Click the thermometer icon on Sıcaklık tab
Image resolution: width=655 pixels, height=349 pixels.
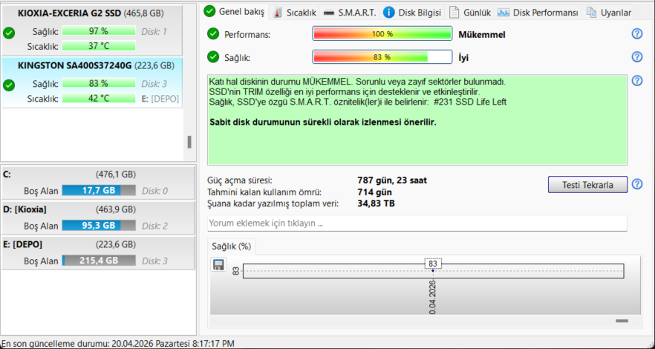click(x=278, y=13)
